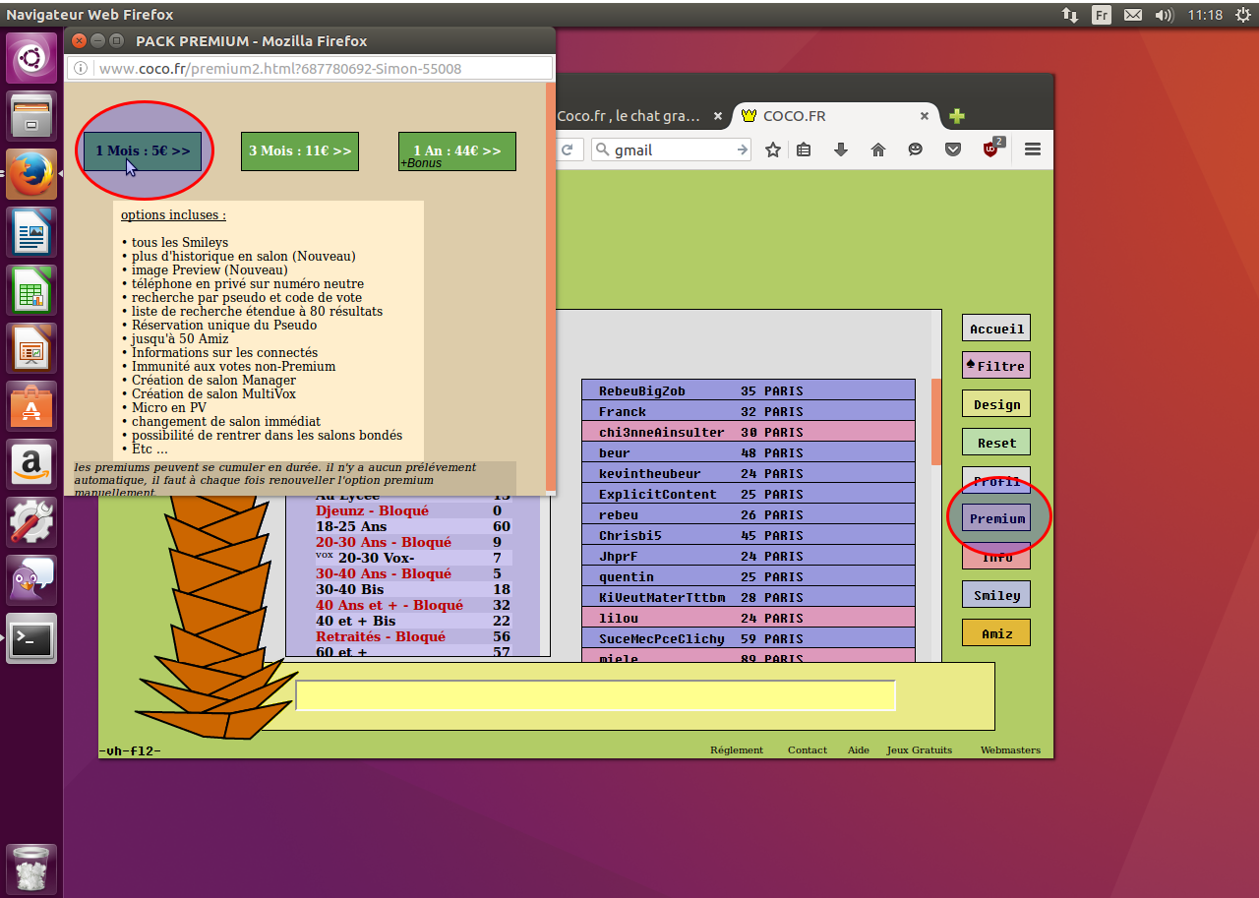Enter the '18-25 Ans' chat room
Image resolution: width=1259 pixels, height=898 pixels.
pos(413,526)
